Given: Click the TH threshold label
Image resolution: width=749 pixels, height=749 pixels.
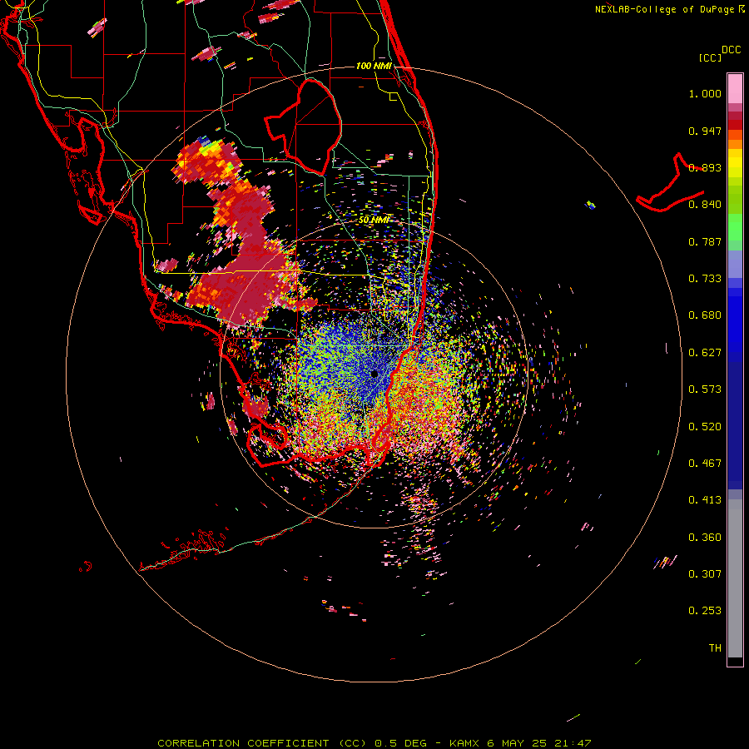Looking at the screenshot, I should [715, 648].
